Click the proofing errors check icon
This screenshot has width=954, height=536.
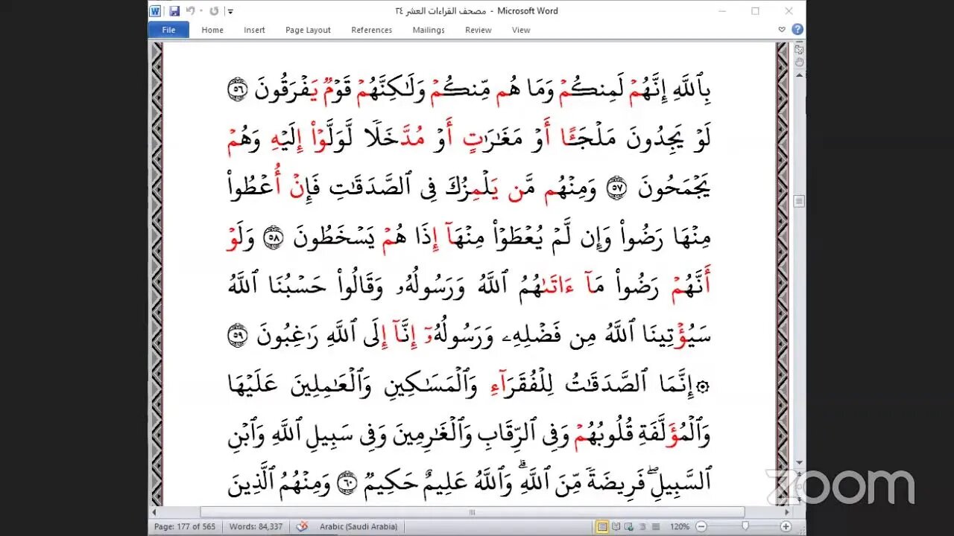[x=302, y=527]
